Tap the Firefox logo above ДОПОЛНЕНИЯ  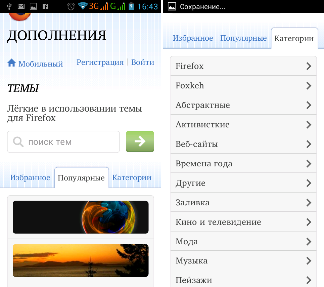19,16
